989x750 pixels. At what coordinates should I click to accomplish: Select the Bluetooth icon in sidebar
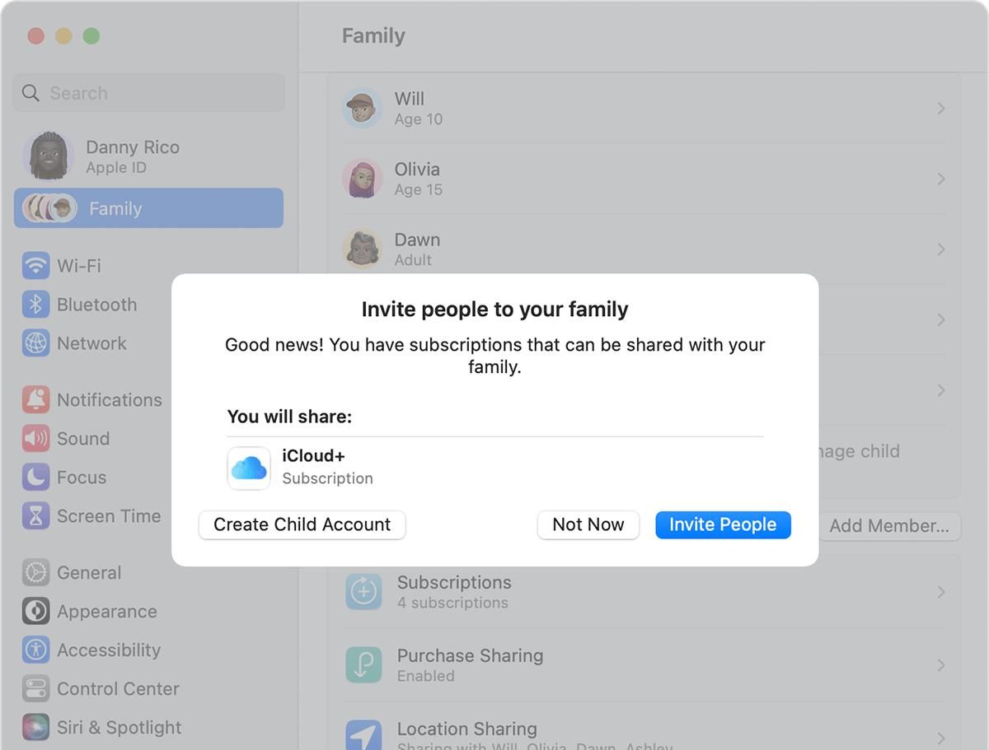click(35, 305)
